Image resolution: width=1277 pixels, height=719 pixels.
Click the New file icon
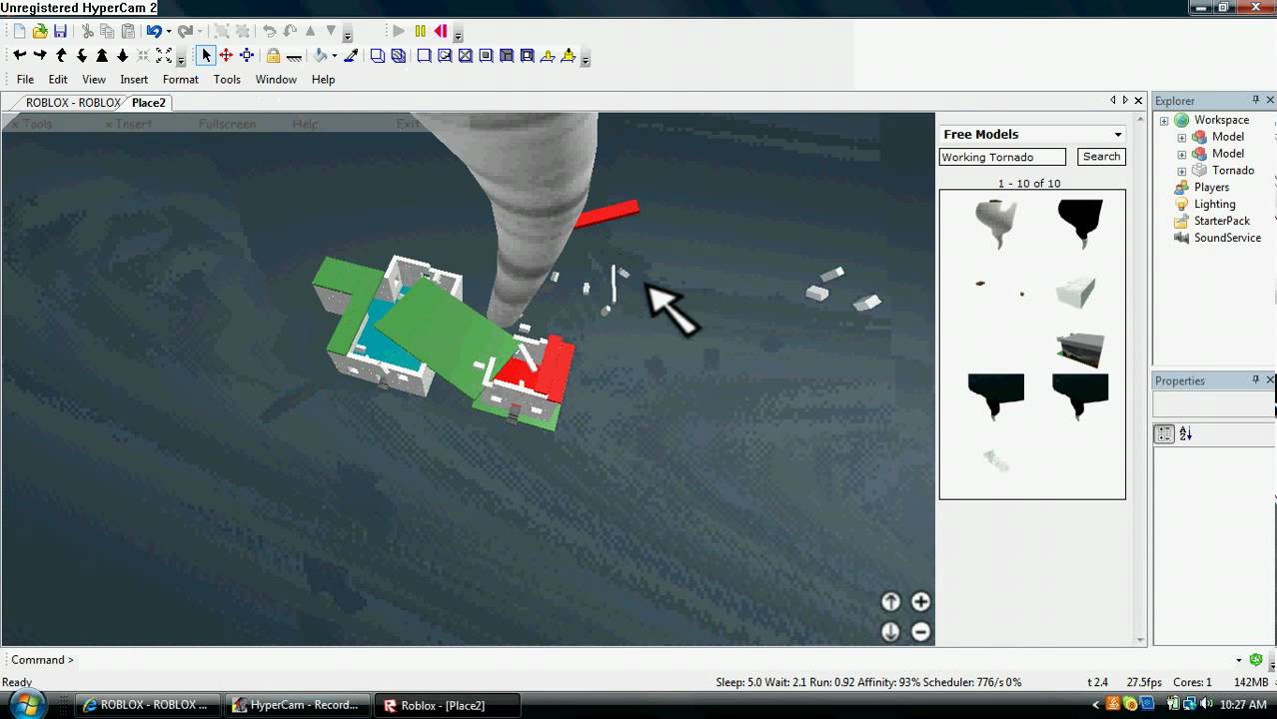point(19,31)
